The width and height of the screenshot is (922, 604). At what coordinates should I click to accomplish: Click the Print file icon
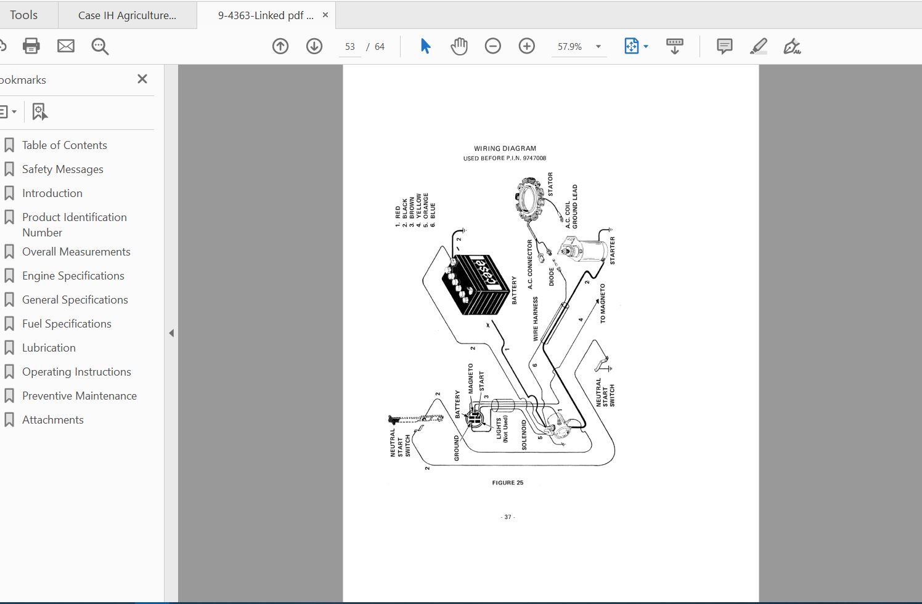[x=31, y=46]
